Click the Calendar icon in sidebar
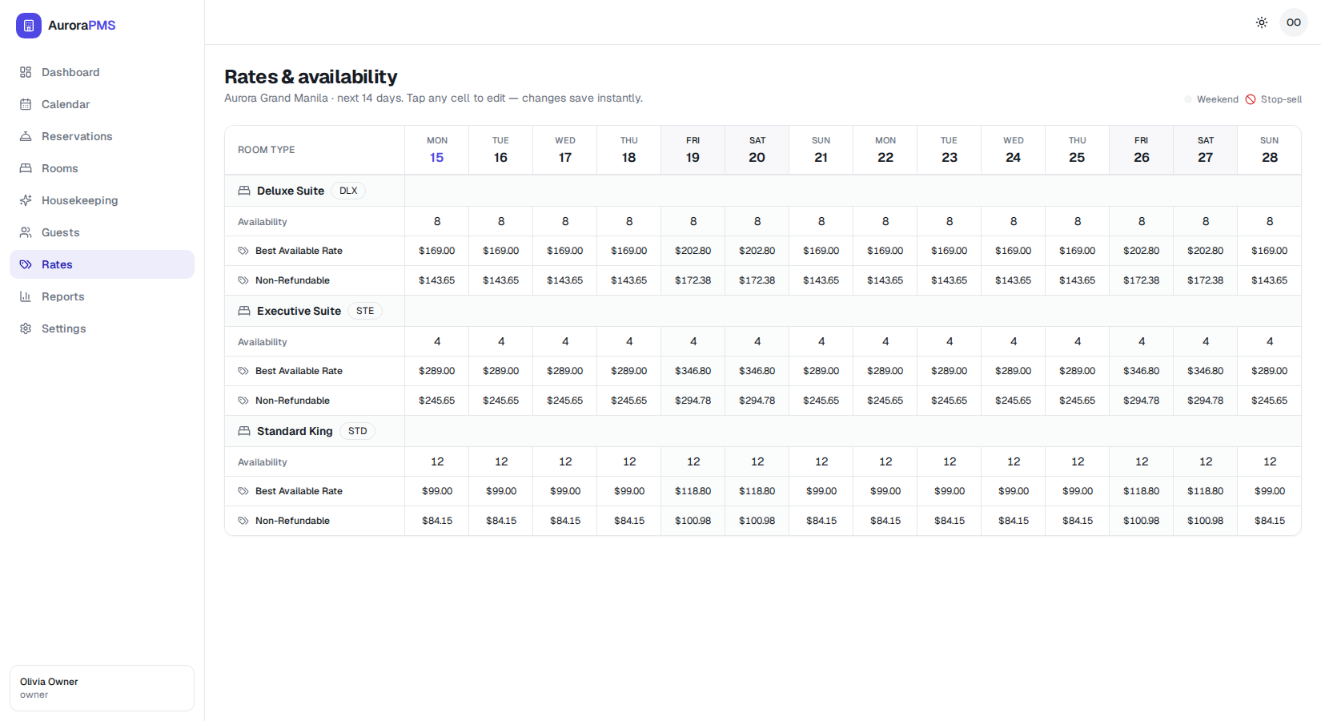 pyautogui.click(x=26, y=104)
